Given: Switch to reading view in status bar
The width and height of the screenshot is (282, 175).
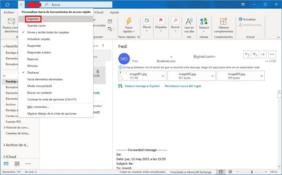Looking at the screenshot, I should click(230, 172).
